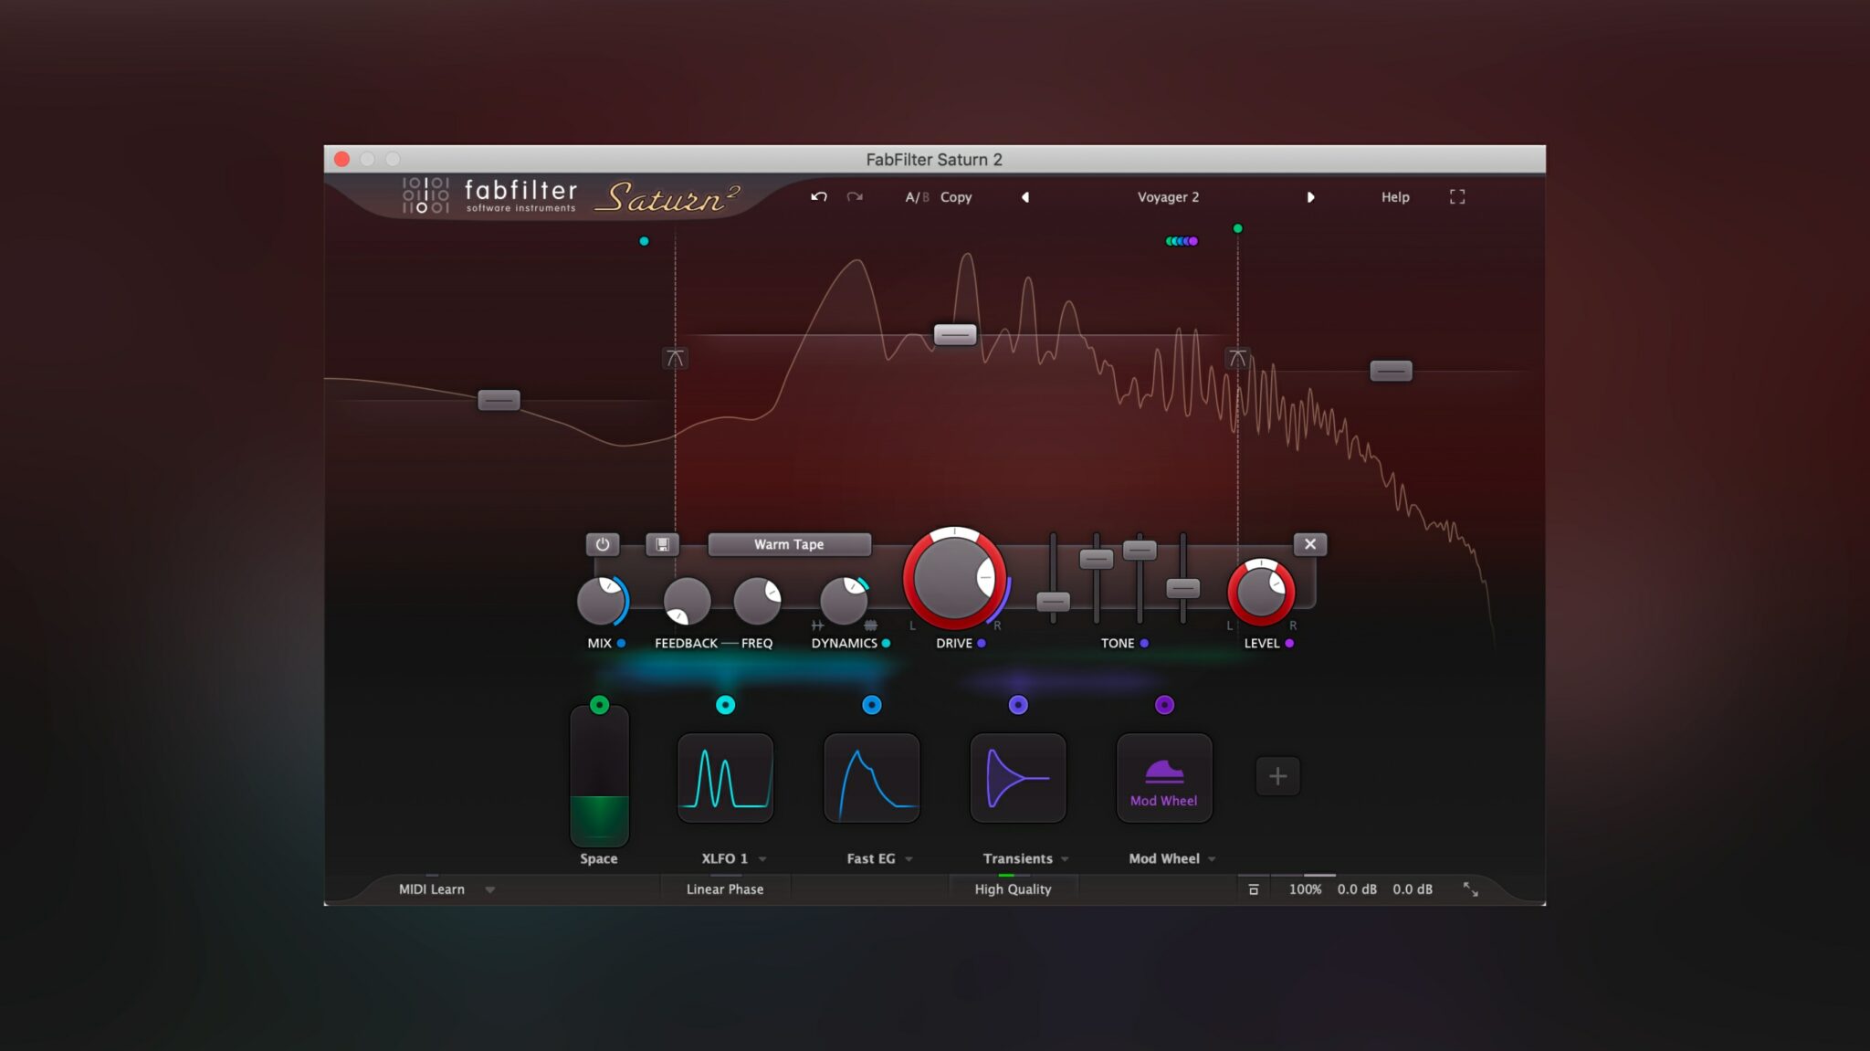Go to the next preset arrow
This screenshot has width=1870, height=1051.
click(x=1310, y=197)
